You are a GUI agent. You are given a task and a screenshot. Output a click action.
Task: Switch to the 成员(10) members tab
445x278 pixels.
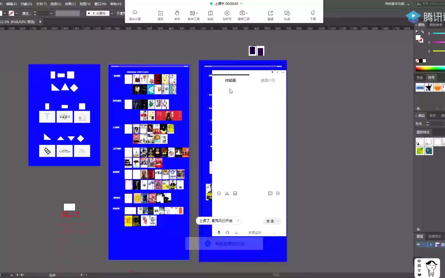pos(268,80)
